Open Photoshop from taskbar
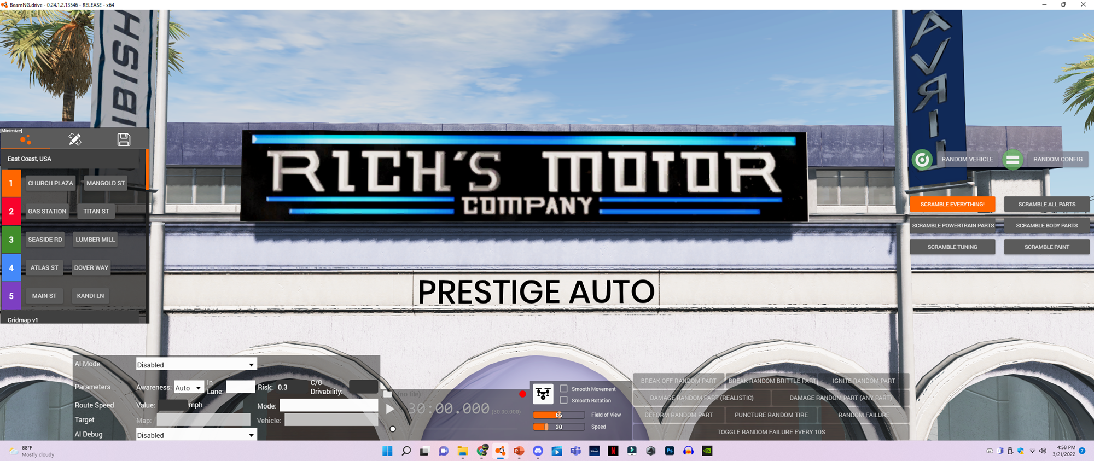 670,451
